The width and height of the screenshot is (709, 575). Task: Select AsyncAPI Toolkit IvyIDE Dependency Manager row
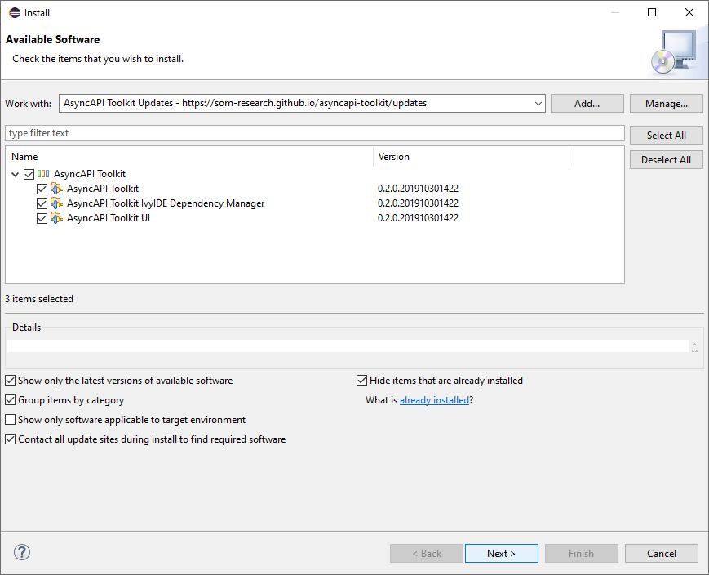click(x=166, y=203)
